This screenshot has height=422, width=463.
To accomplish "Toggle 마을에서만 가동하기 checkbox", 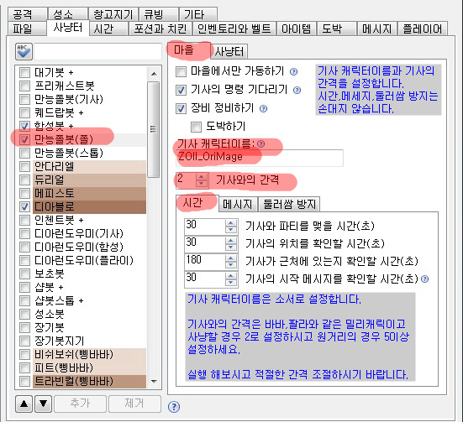I will pos(181,71).
